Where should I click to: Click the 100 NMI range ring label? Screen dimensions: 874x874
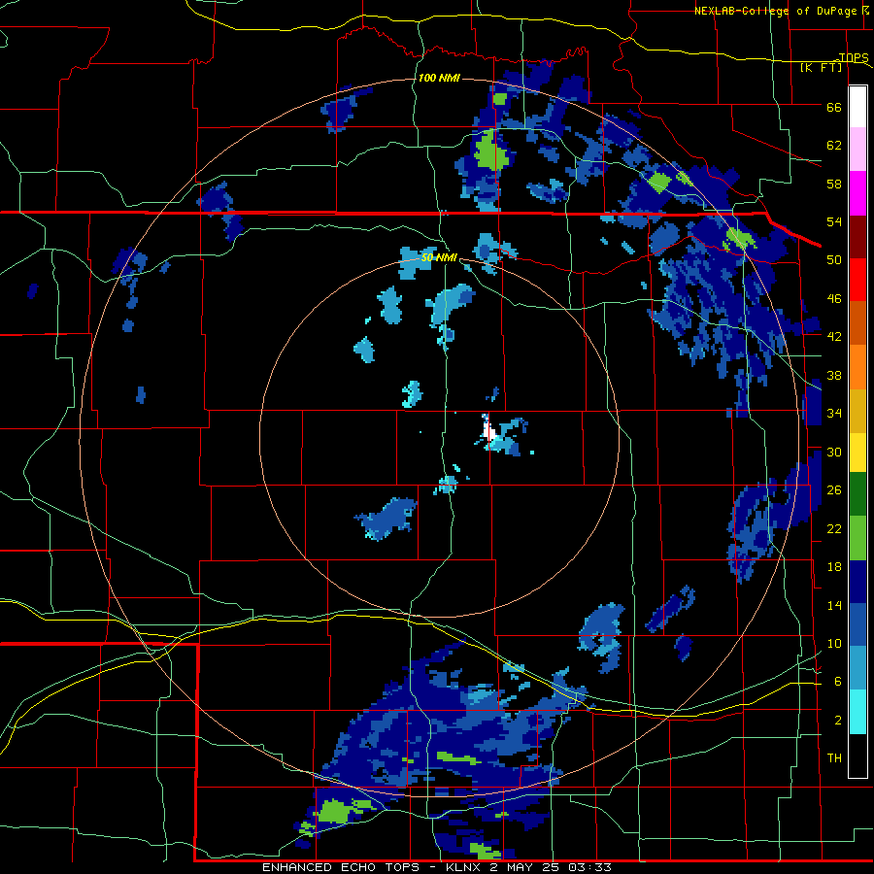coord(439,78)
